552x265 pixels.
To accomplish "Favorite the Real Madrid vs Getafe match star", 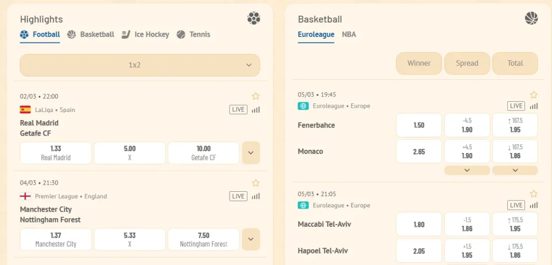I will (256, 96).
